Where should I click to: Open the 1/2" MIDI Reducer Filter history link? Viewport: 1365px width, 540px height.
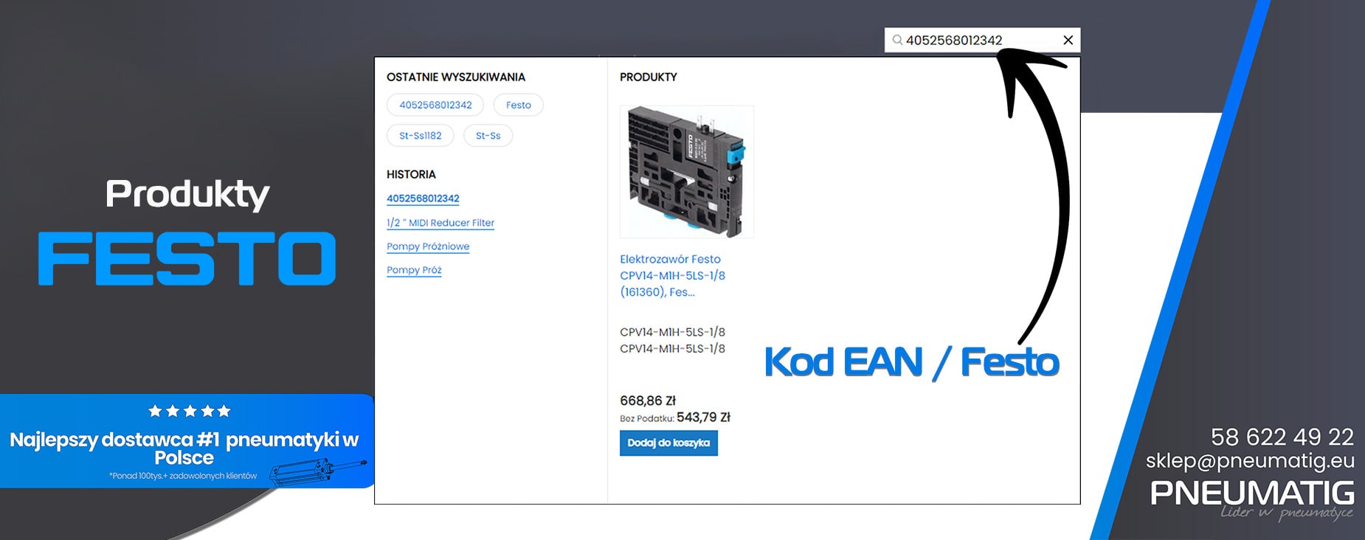click(x=440, y=223)
